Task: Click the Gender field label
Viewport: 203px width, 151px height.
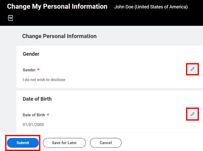Action: tap(29, 70)
